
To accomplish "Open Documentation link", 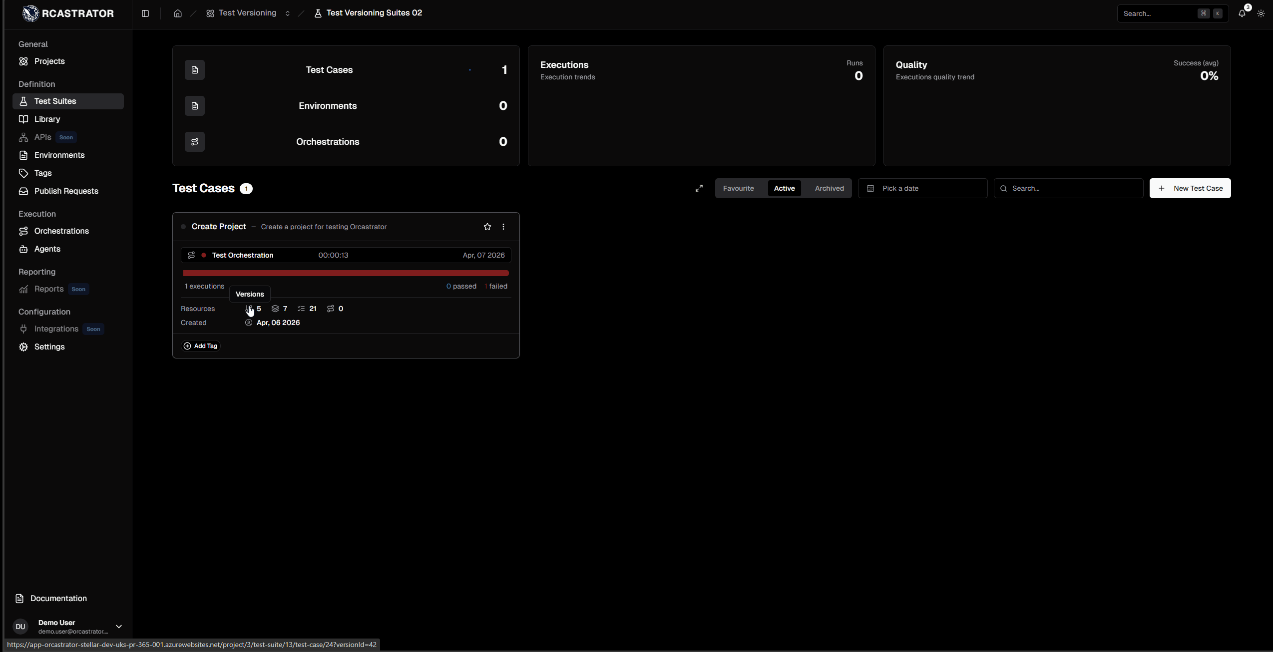I will (51, 599).
